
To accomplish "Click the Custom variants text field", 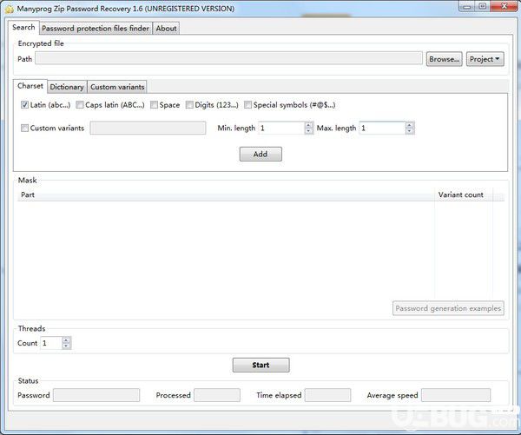I will (x=148, y=128).
